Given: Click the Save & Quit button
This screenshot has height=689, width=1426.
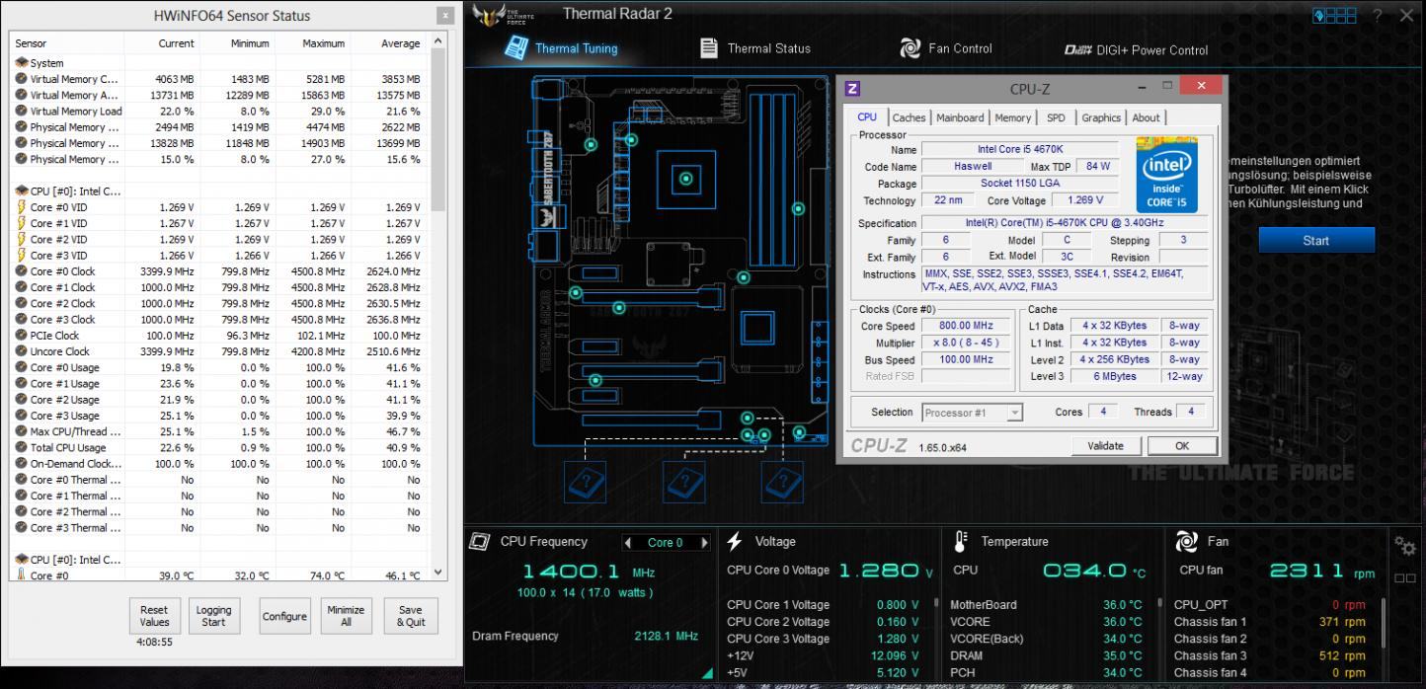Looking at the screenshot, I should (410, 616).
